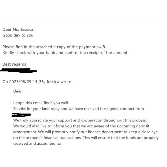167x167 pixels.
Task: Click the "Dear Ms. Jessica," greeting line
Action: pyautogui.click(x=19, y=29)
